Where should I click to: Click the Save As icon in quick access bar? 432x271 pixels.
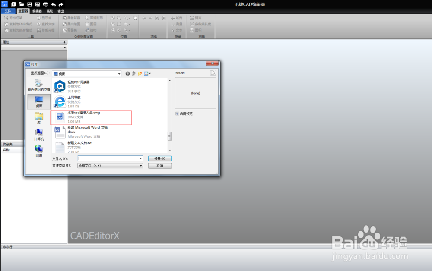coord(38,4)
